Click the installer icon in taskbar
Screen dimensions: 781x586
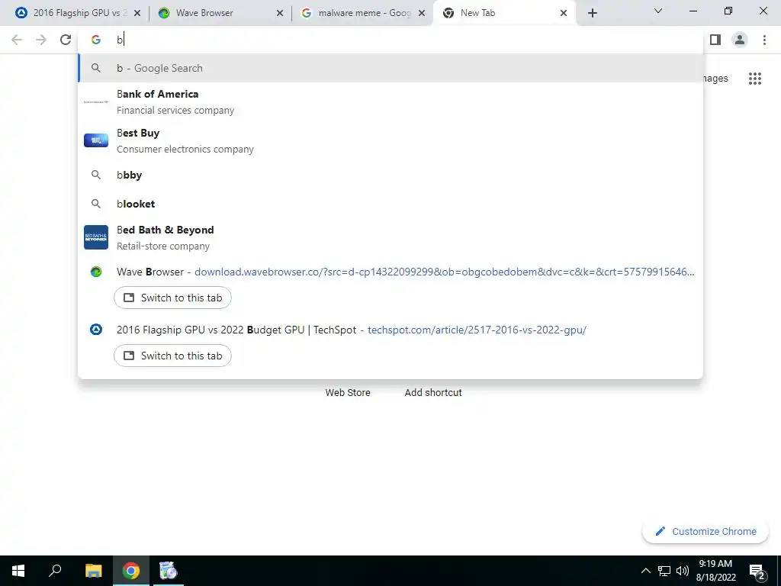tap(168, 571)
